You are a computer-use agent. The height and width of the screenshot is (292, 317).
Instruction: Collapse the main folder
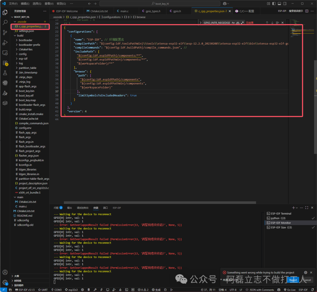click(x=15, y=197)
